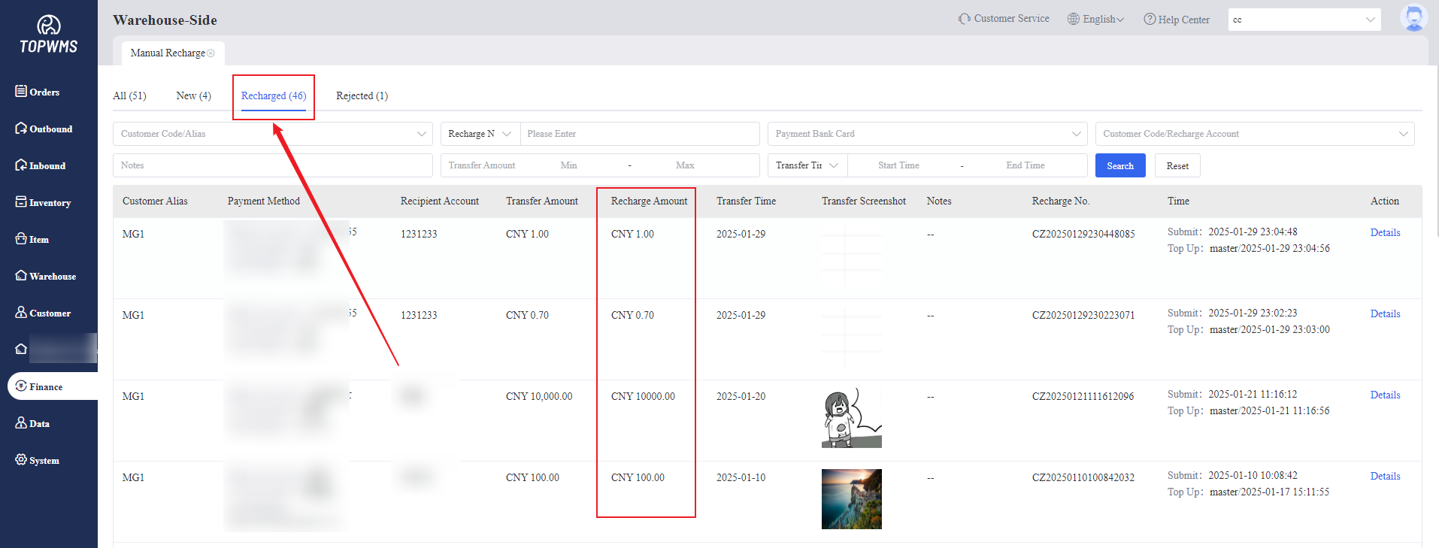
Task: Click the Notes input field
Action: click(272, 165)
